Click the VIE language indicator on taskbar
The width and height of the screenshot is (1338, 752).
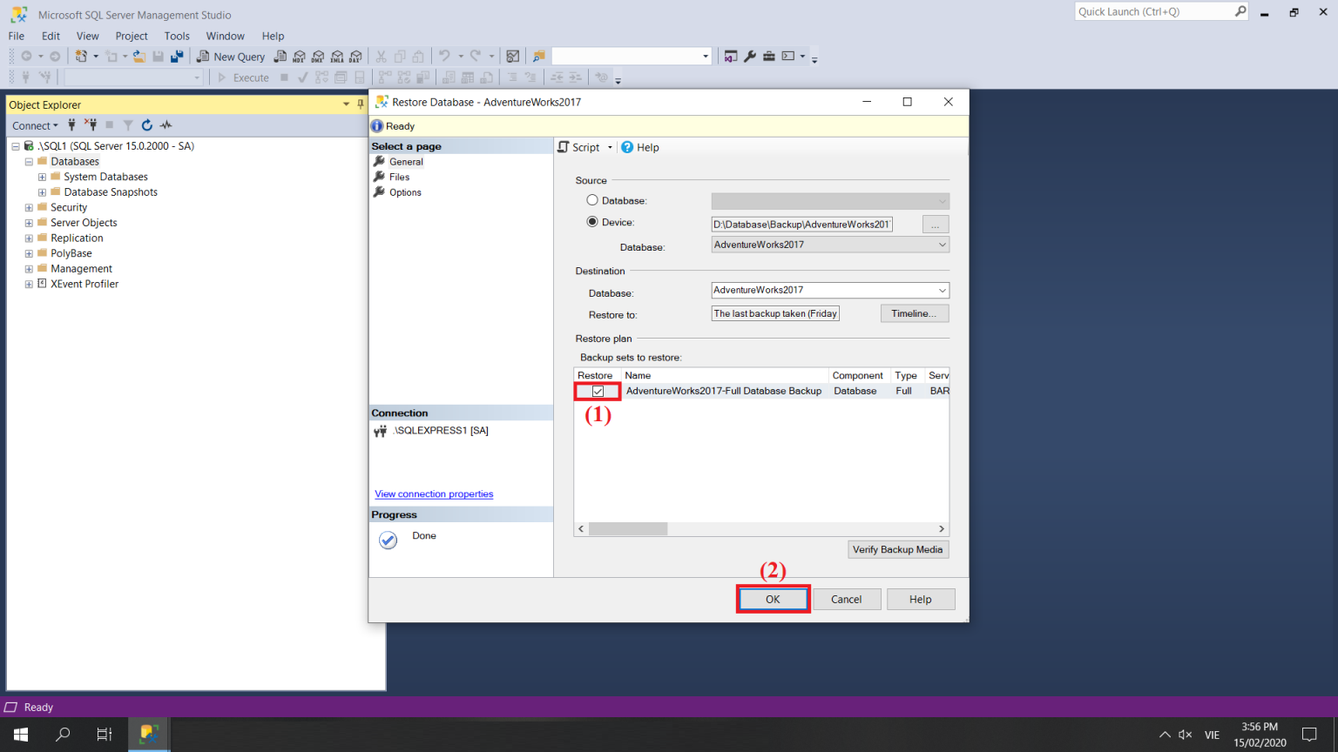pyautogui.click(x=1211, y=734)
